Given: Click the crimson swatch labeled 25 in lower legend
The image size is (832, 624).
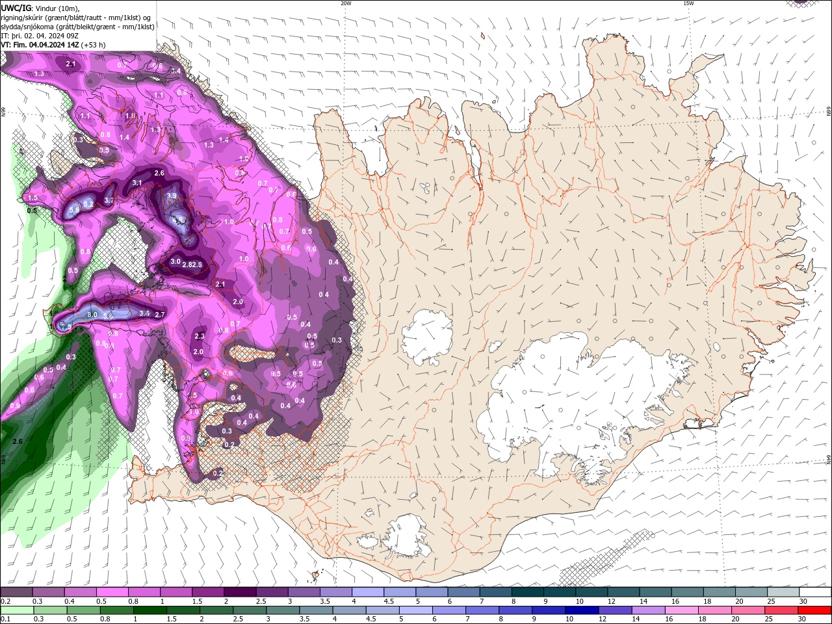Looking at the screenshot, I should pyautogui.click(x=781, y=610).
